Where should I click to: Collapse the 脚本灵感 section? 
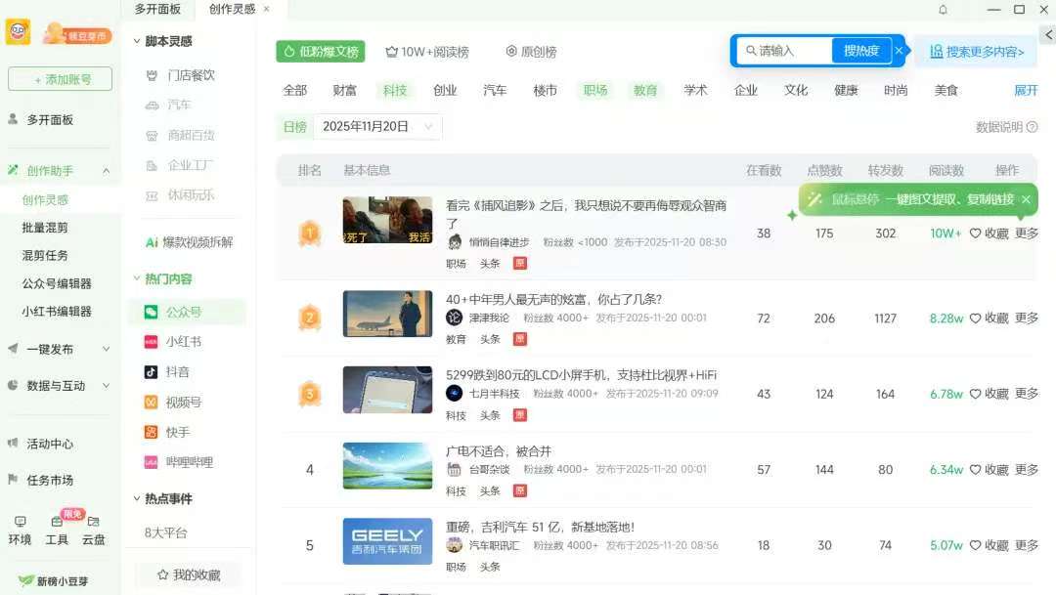point(137,42)
